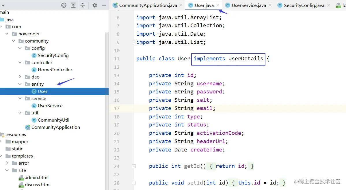Viewport: 346px width, 190px height.
Task: Collapse the nowcoder package
Action: [7, 34]
